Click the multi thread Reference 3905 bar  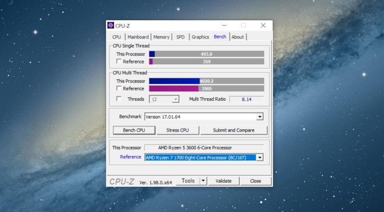[x=206, y=88]
